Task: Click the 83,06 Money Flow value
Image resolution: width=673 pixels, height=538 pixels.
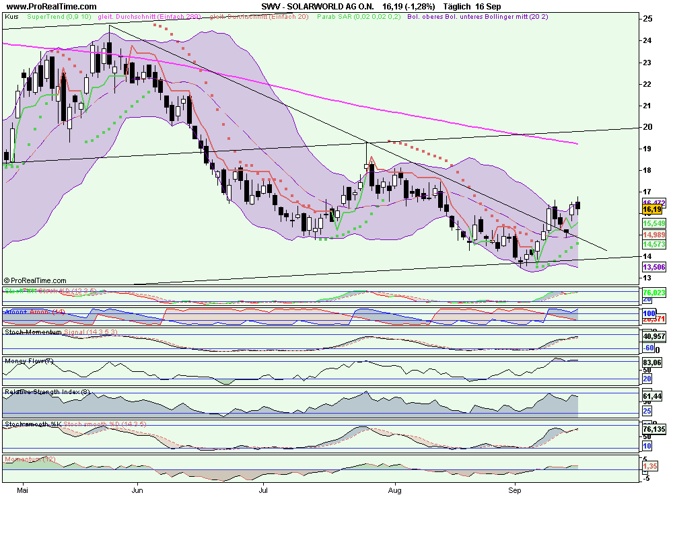Action: point(652,362)
